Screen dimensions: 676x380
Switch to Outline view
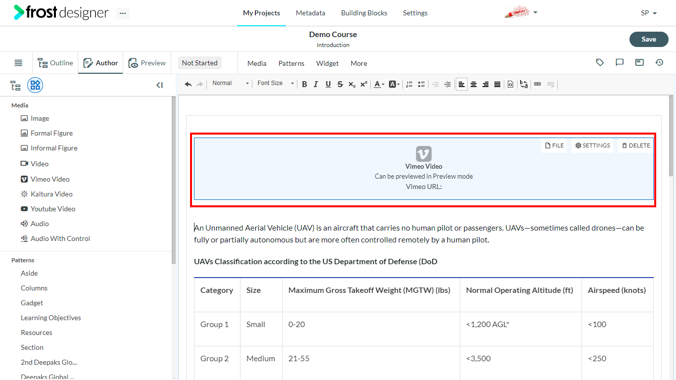[55, 63]
